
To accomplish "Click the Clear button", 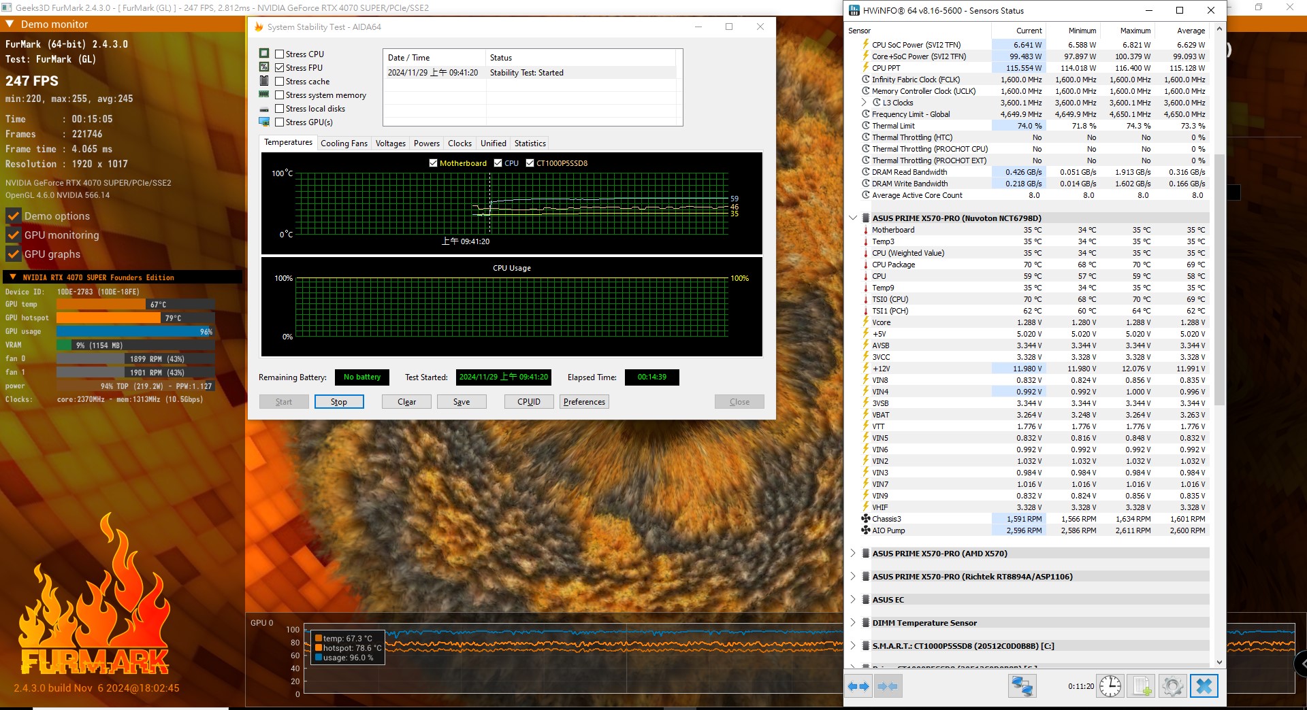I will pos(406,402).
